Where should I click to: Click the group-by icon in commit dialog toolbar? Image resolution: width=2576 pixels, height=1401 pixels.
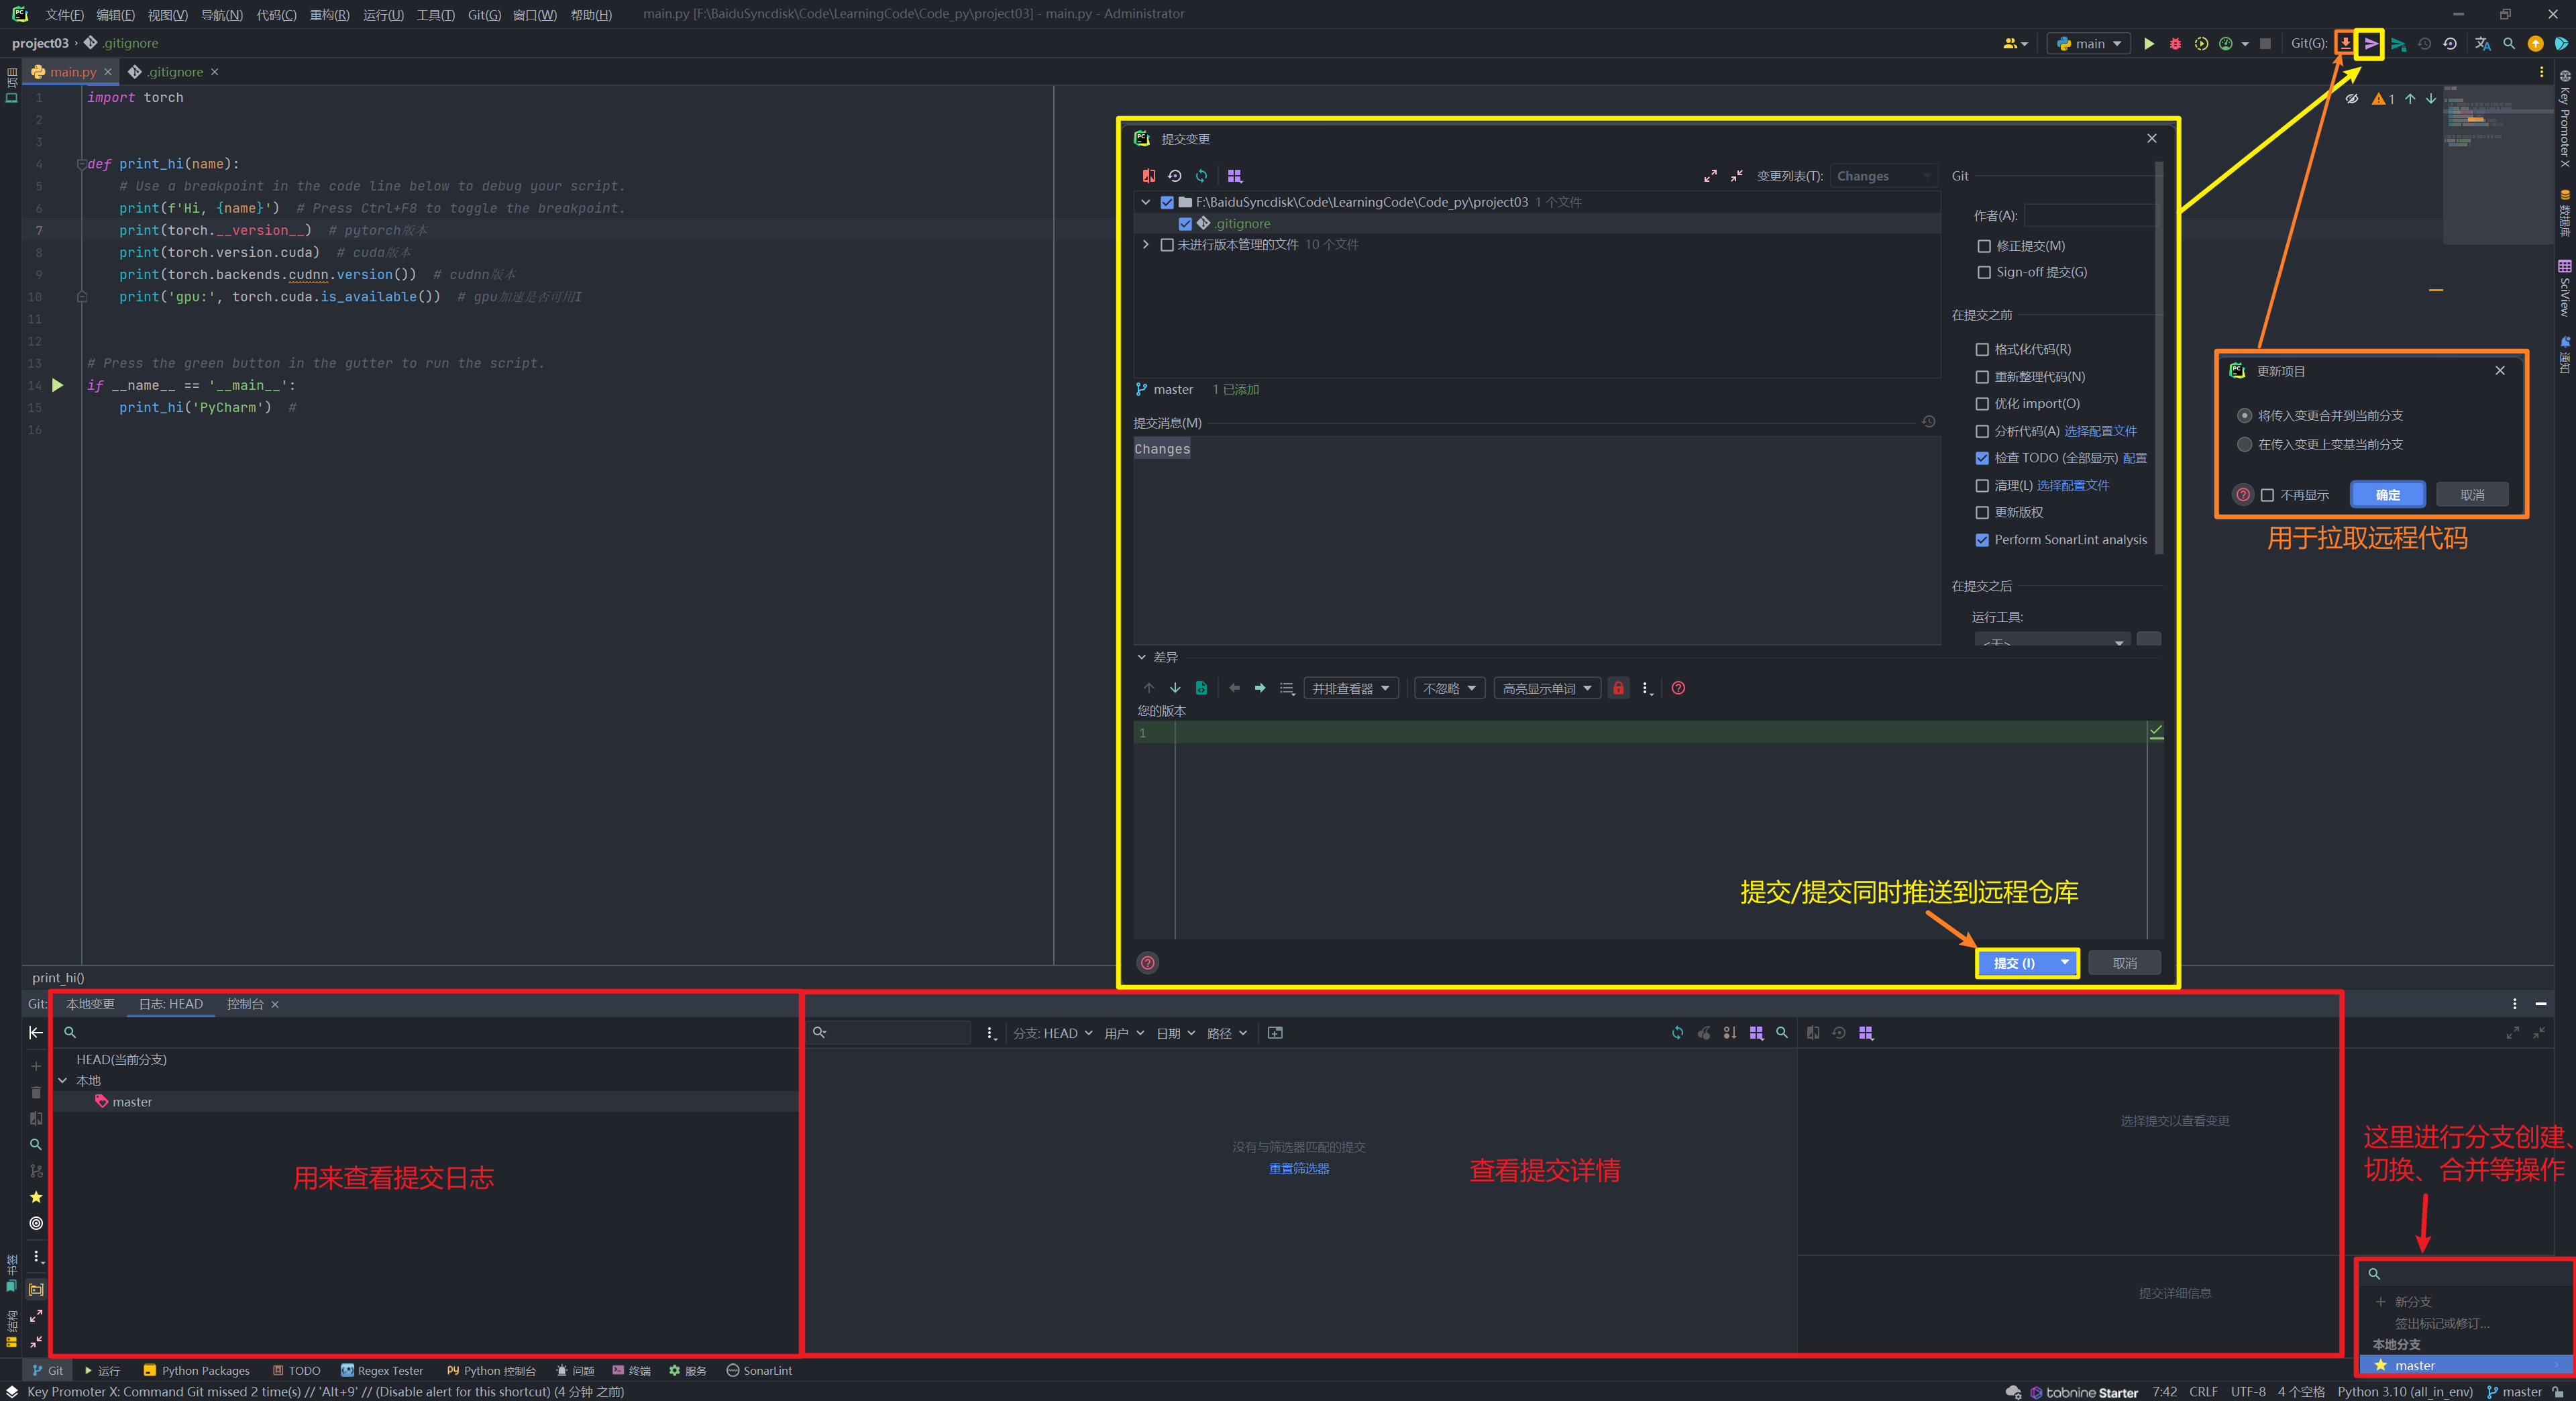coord(1235,176)
